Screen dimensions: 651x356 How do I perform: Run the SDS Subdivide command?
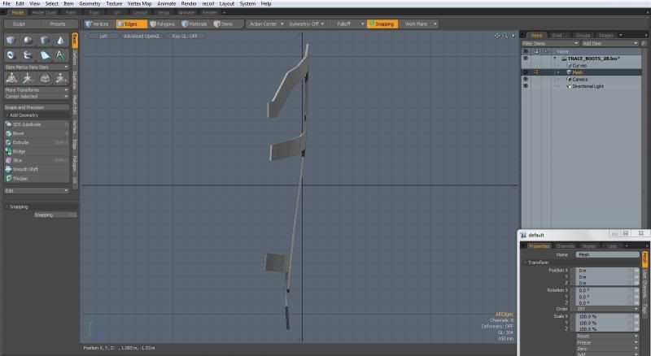(37, 124)
